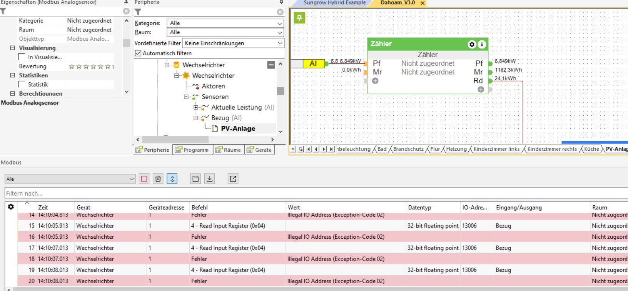Screen dimensions: 628x291
Task: Enable the Statistik checkbox
Action: 22,85
